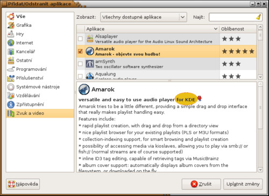Select the Alsaplayer row name
Viewport: 269px width, 196px height.
(107, 37)
